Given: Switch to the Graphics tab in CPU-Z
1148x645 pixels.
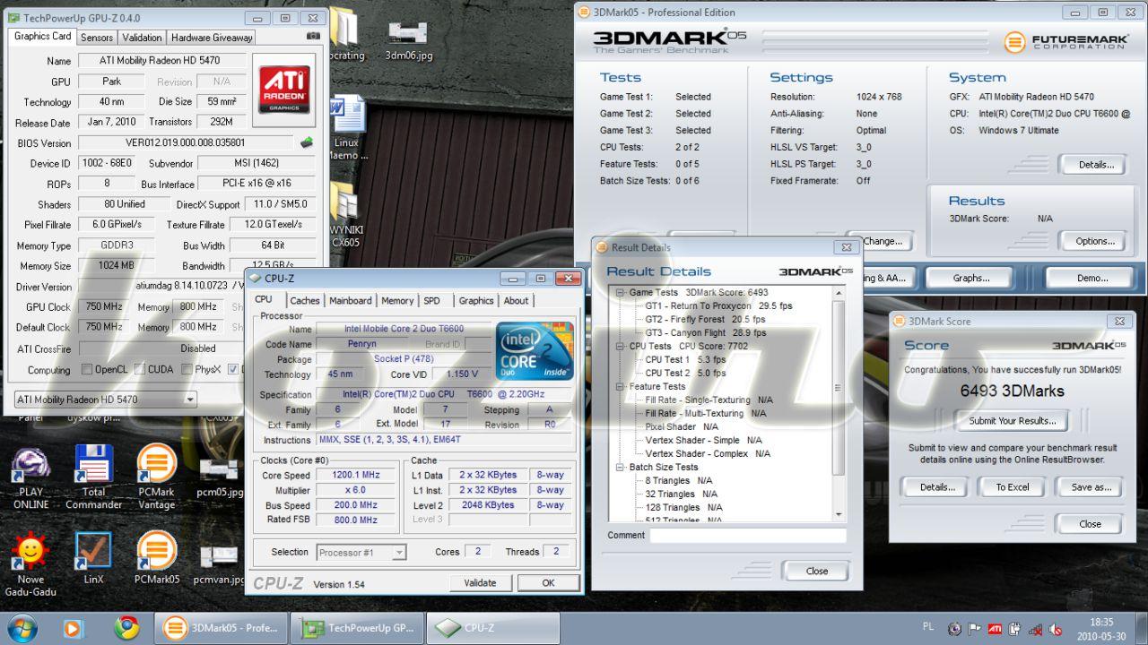Looking at the screenshot, I should tap(476, 301).
